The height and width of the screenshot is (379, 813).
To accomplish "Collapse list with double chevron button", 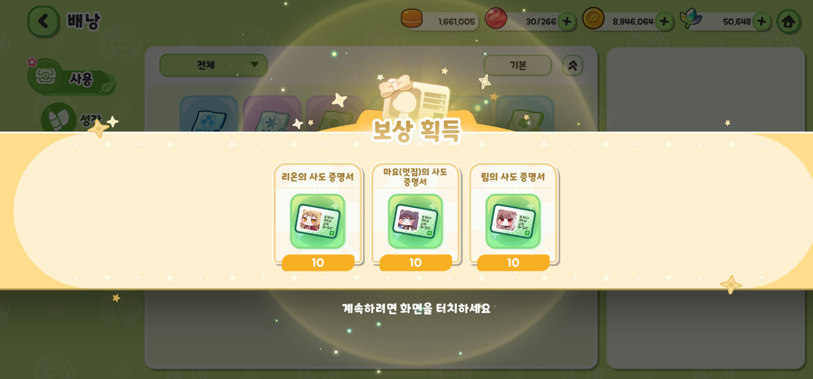I will 573,65.
